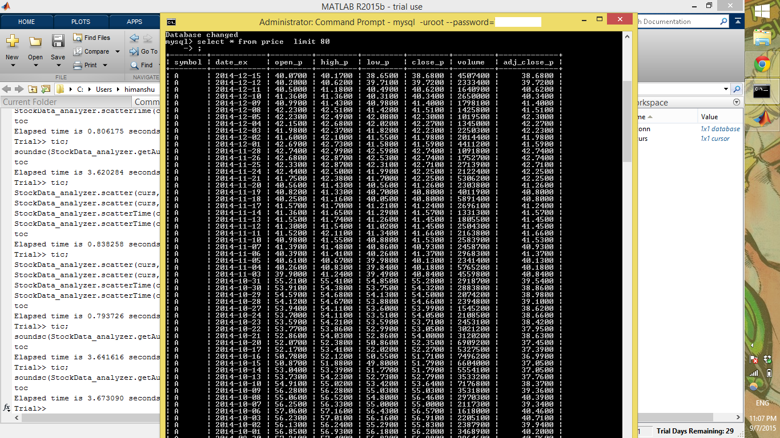Screen dimensions: 780x438
Task: Click the adj_close_p column header text
Action: (x=528, y=62)
